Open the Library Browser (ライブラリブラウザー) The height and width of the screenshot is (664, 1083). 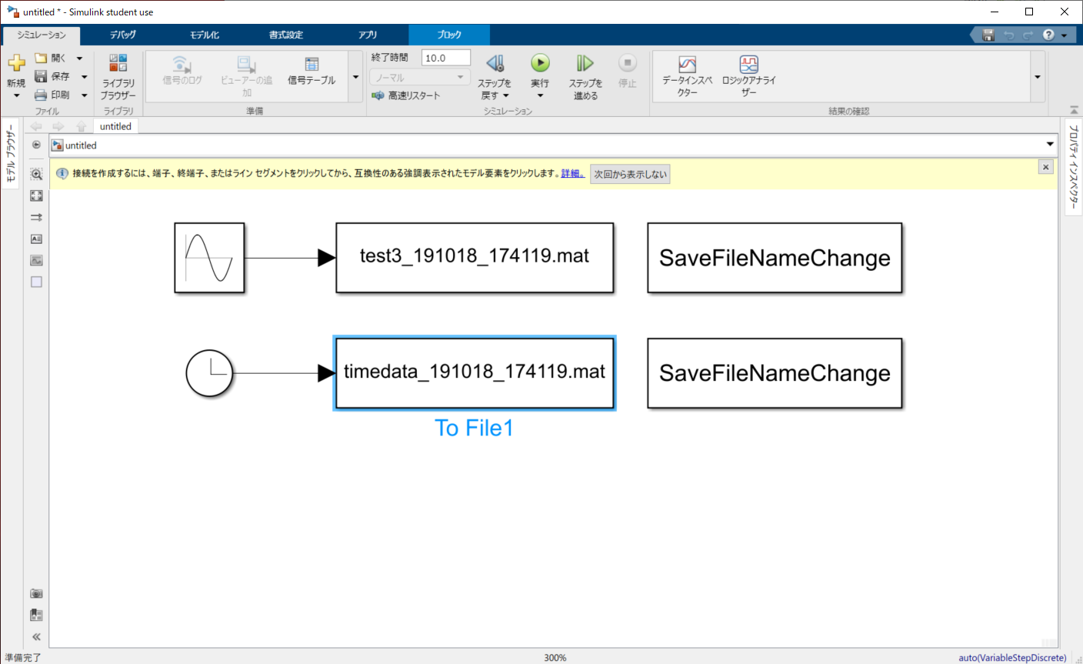118,77
